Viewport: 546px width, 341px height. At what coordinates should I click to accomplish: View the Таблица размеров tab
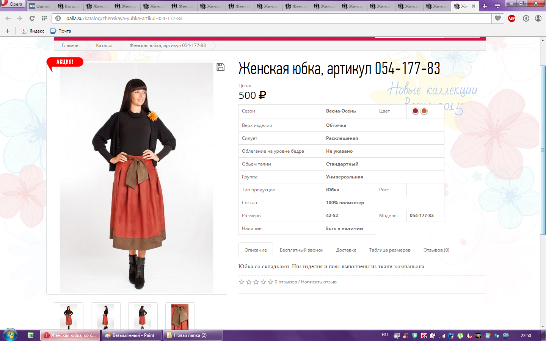pos(390,250)
